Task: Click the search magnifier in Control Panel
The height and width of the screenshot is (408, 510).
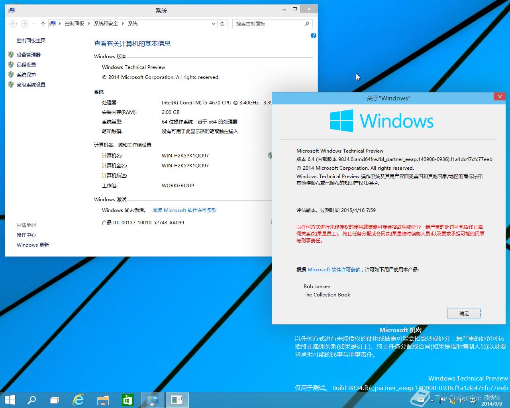Action: tap(307, 24)
